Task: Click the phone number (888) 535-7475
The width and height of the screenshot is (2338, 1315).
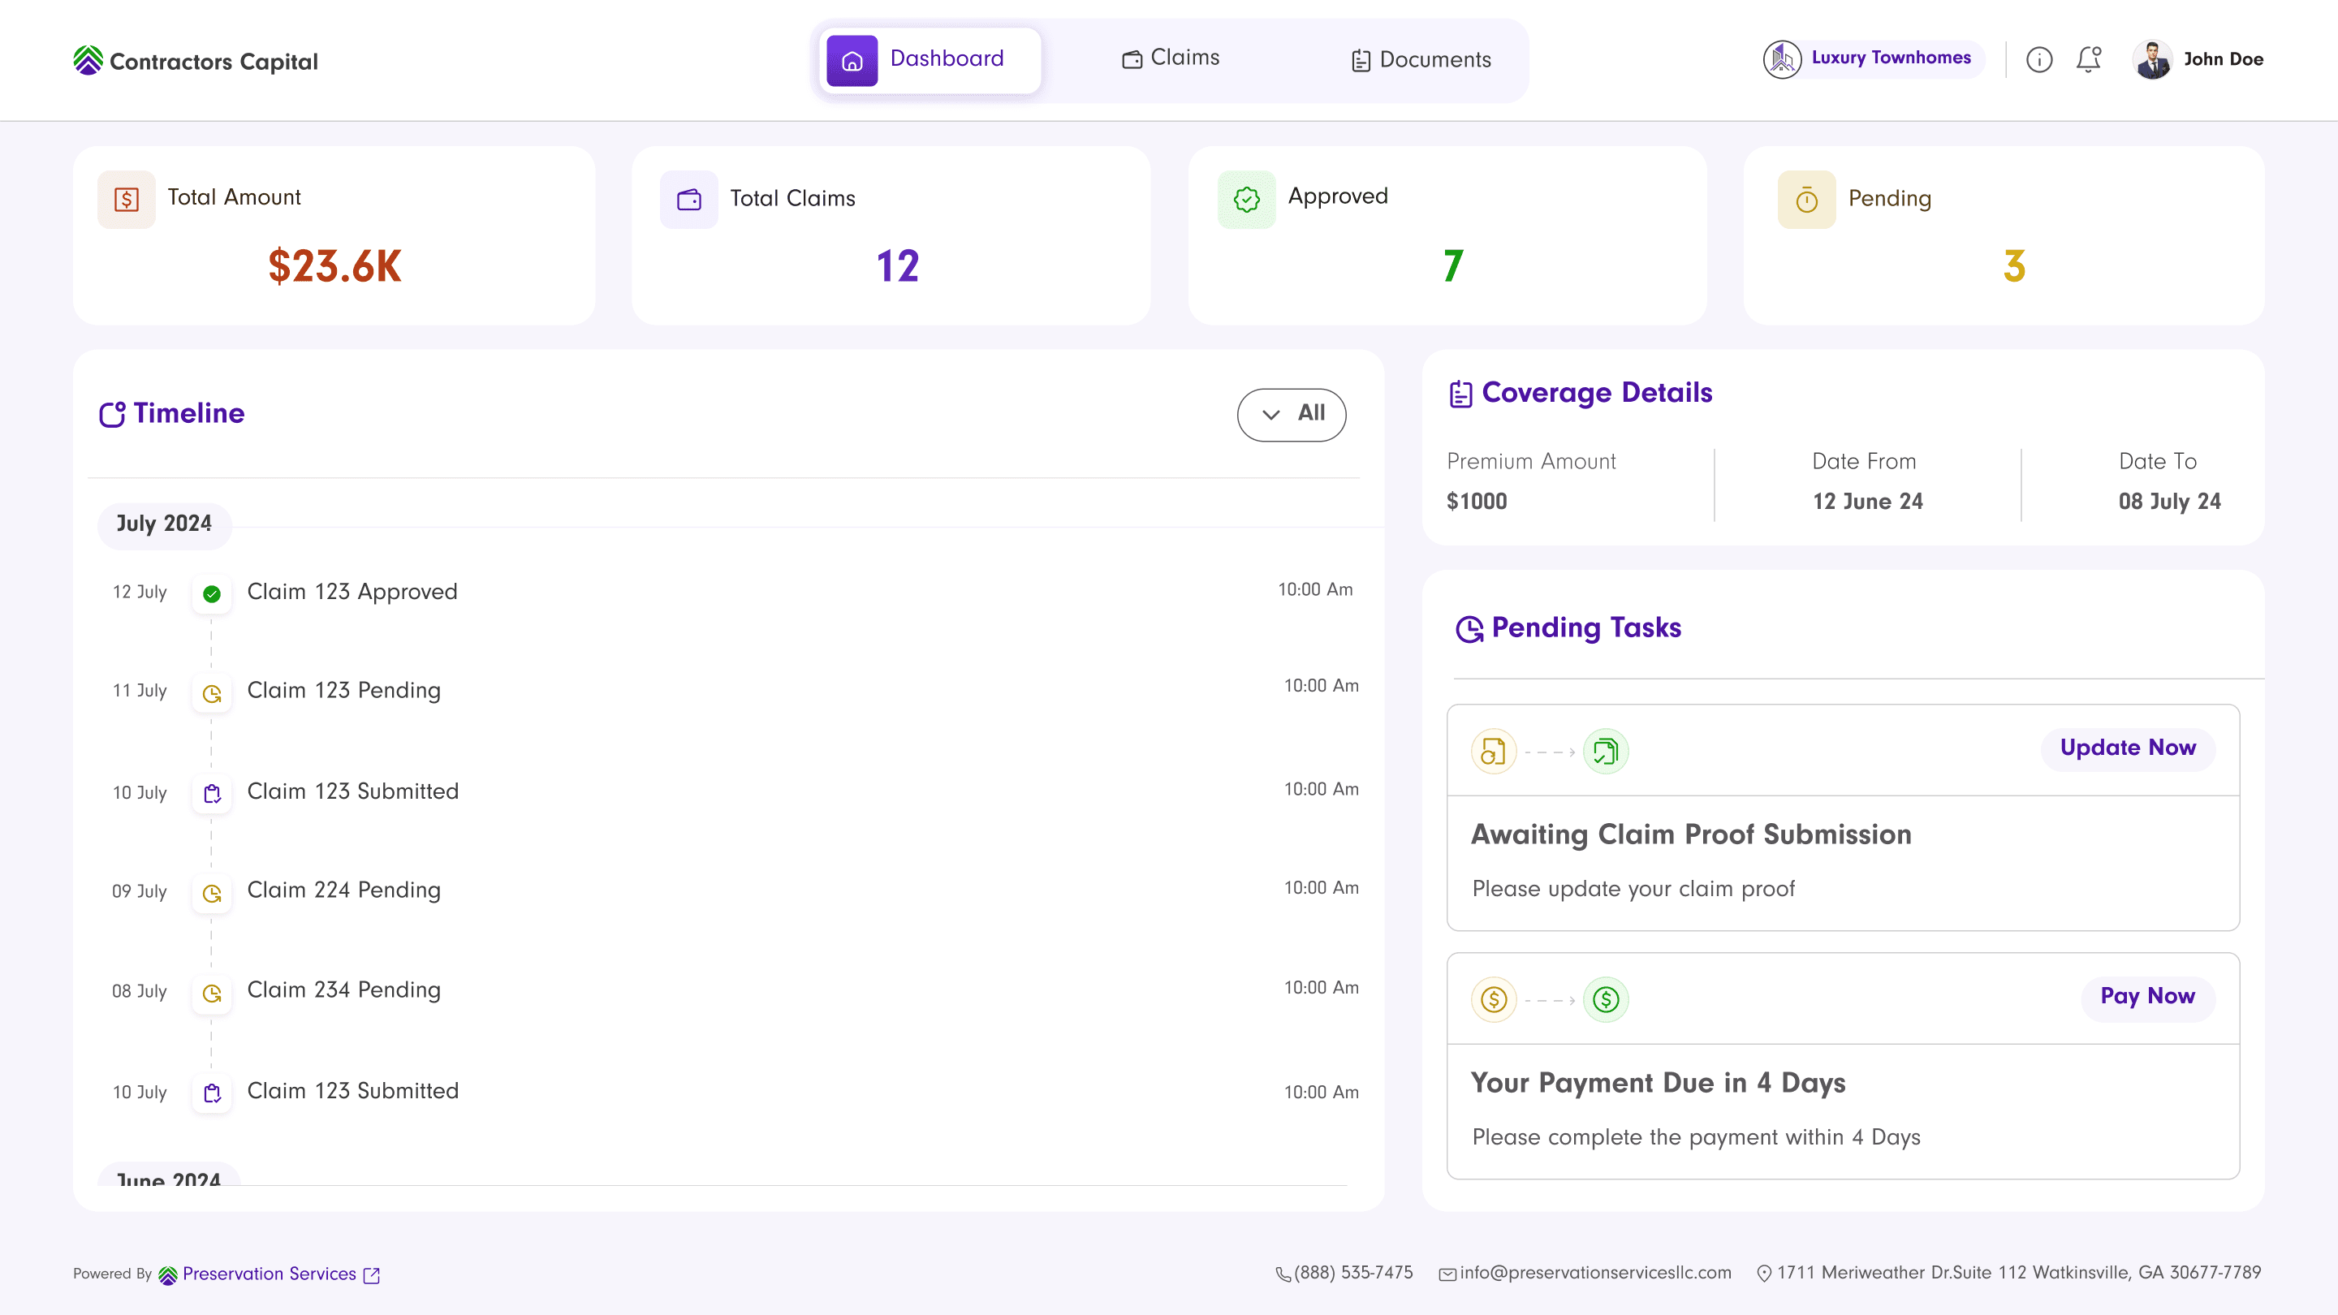Action: [x=1352, y=1274]
